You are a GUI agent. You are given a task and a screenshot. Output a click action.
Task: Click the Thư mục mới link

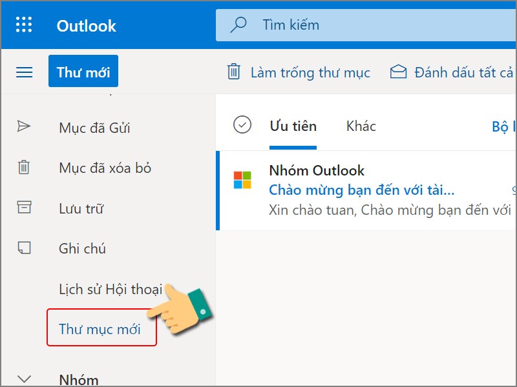(x=100, y=329)
